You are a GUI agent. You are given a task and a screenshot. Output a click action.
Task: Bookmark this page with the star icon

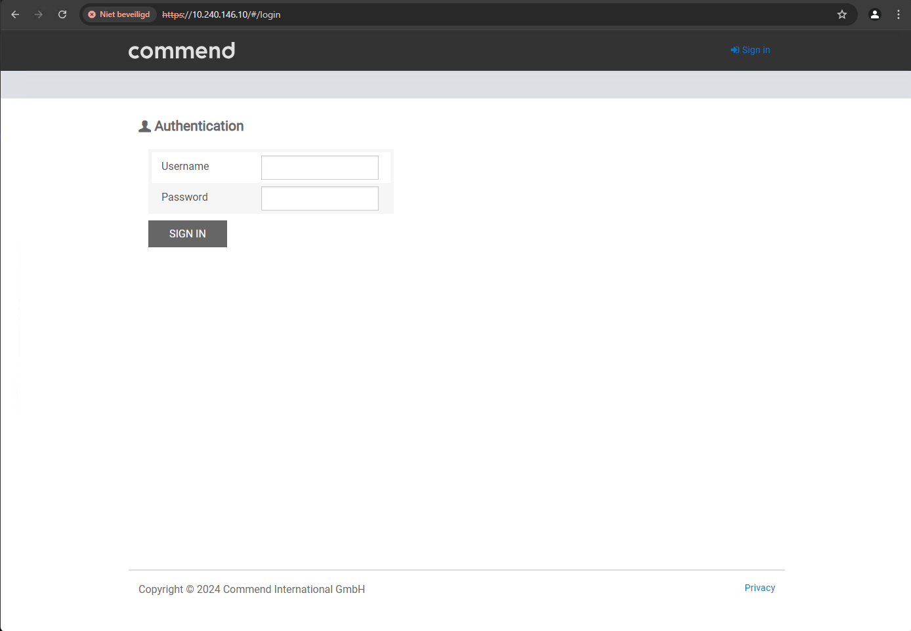(x=842, y=14)
